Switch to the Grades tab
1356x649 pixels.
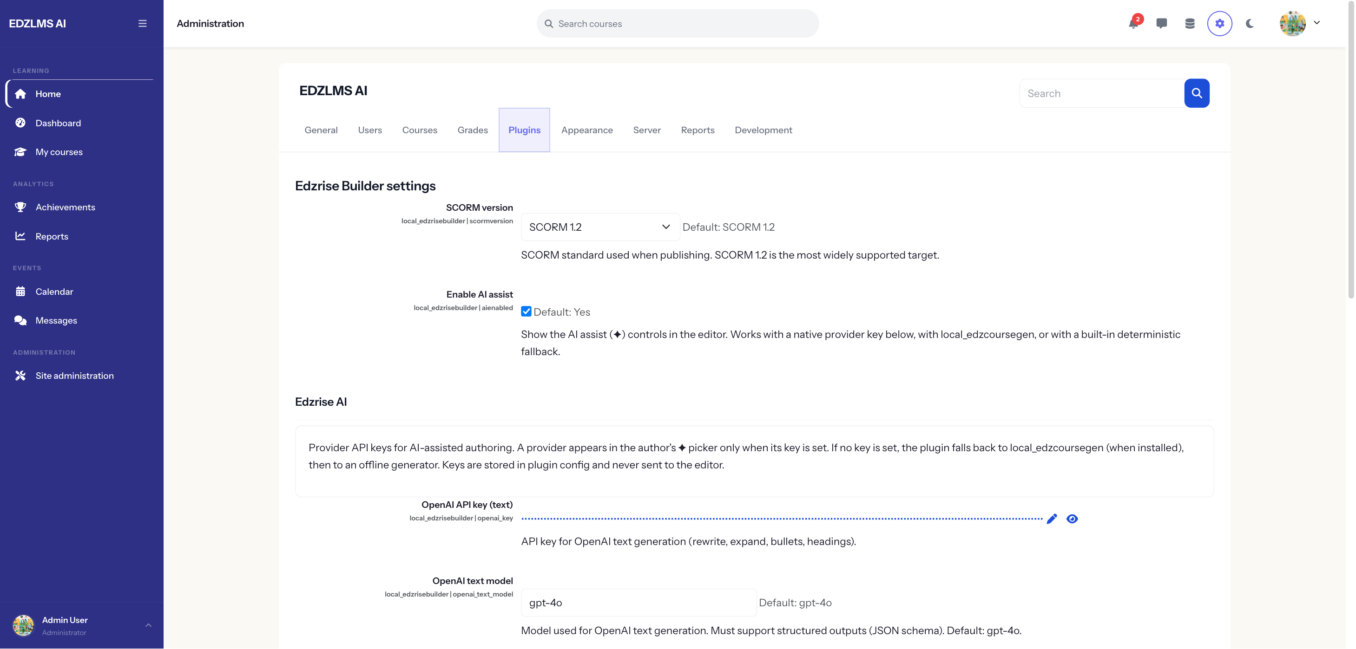[x=472, y=130]
